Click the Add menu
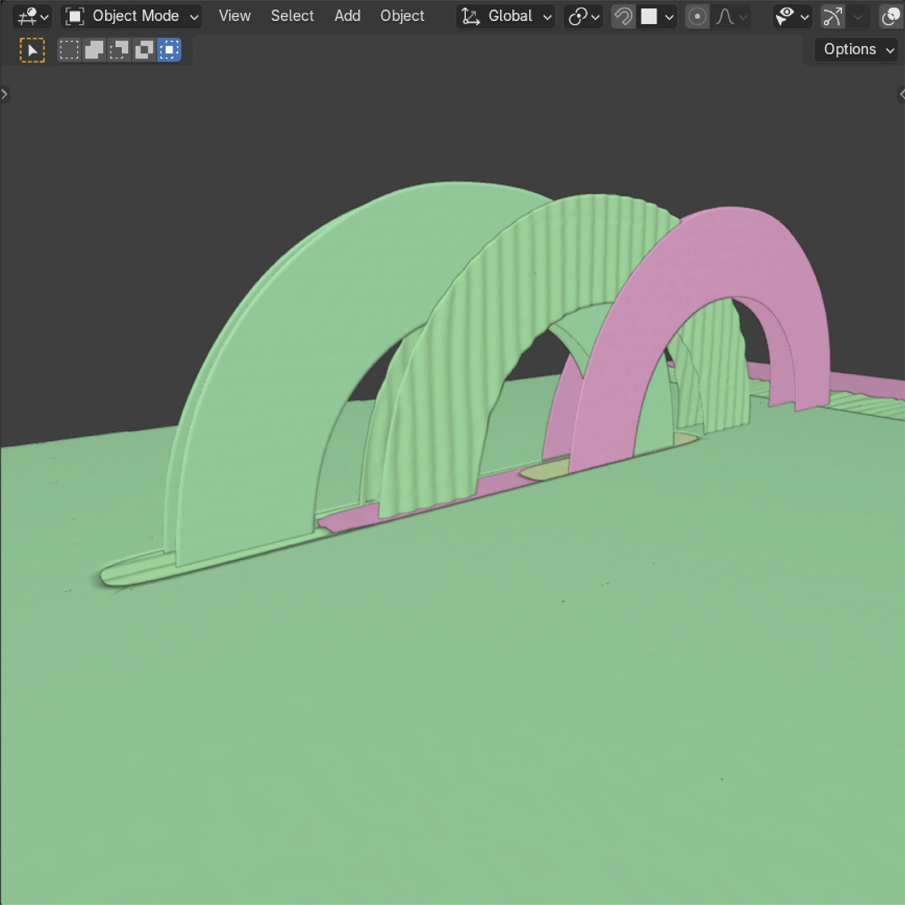This screenshot has width=905, height=905. pos(347,16)
